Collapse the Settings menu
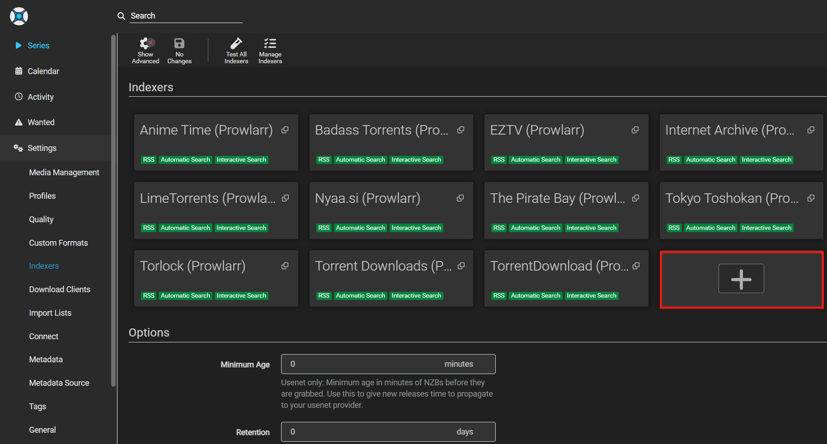Image resolution: width=827 pixels, height=444 pixels. click(42, 148)
